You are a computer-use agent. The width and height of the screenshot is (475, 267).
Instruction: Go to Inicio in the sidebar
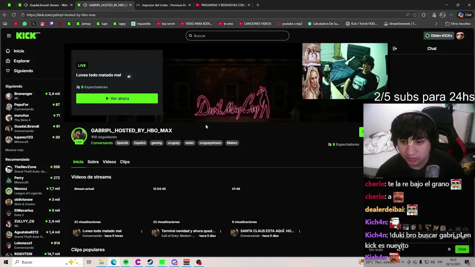pyautogui.click(x=19, y=51)
